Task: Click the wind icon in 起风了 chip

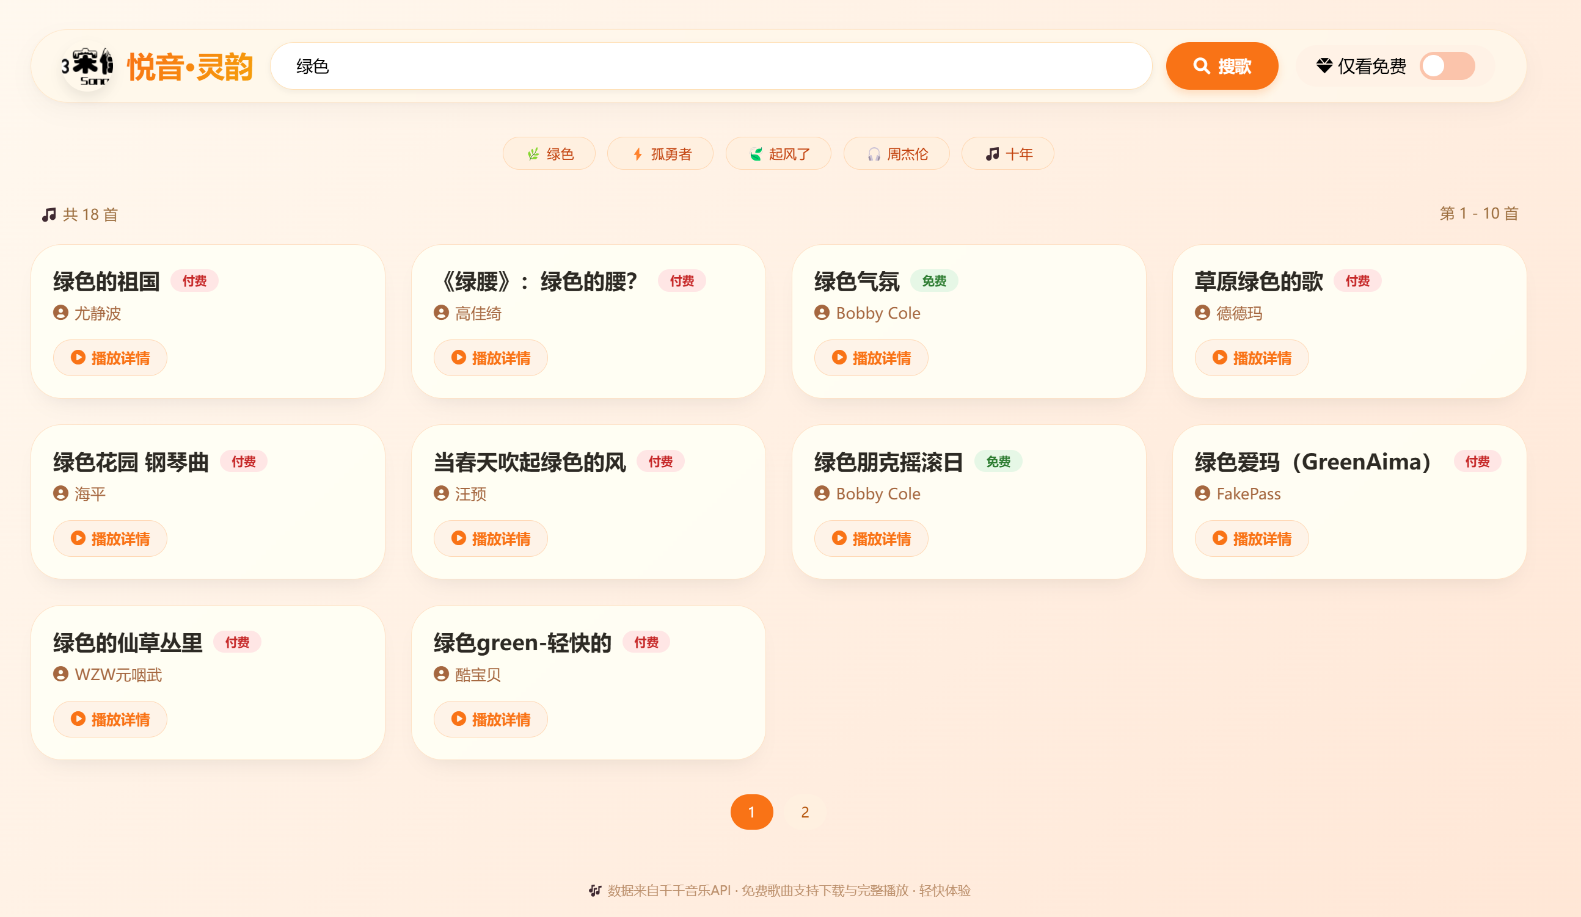Action: point(756,154)
